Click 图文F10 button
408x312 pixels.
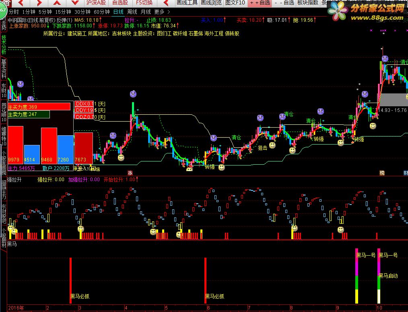click(235, 2)
